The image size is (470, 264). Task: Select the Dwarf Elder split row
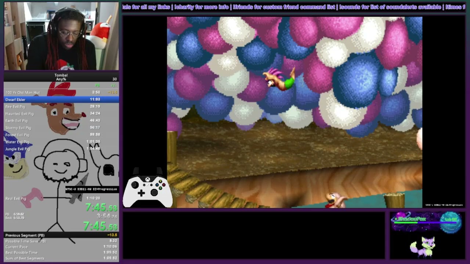click(61, 99)
